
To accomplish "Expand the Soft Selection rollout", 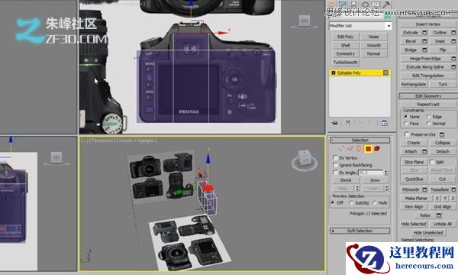I will (x=360, y=231).
